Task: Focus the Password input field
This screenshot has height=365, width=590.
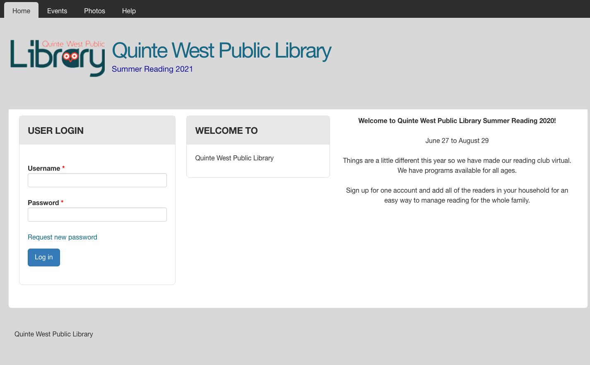Action: click(x=97, y=215)
